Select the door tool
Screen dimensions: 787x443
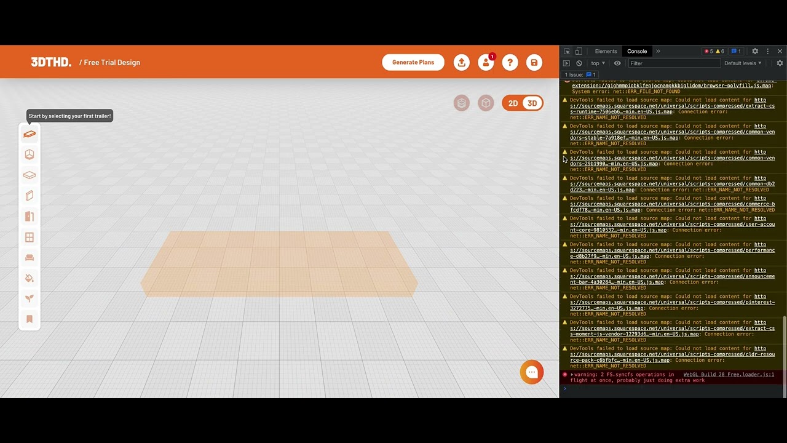click(30, 217)
